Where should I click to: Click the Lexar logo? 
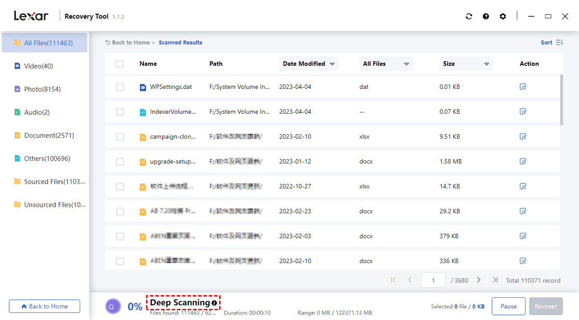point(31,16)
